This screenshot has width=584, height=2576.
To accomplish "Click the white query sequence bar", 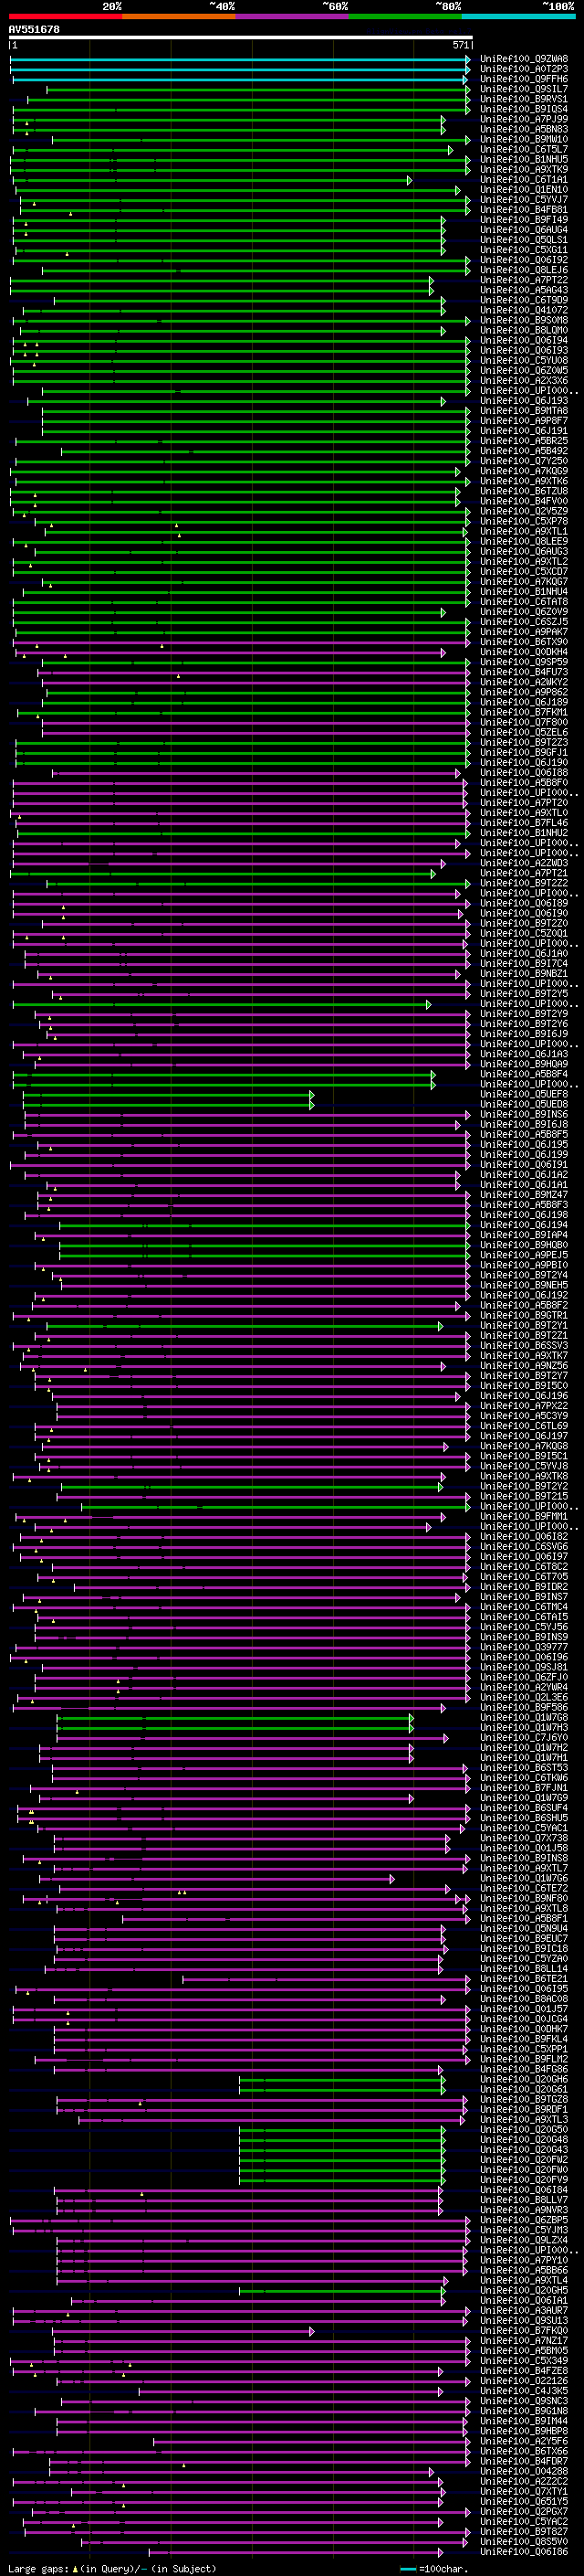I will click(241, 38).
